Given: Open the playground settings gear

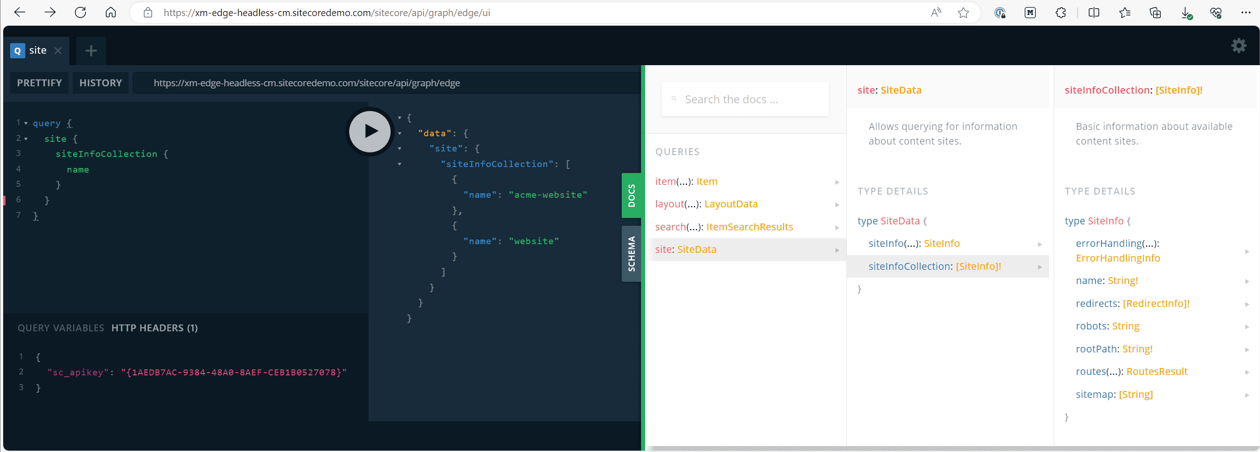Looking at the screenshot, I should [x=1238, y=46].
